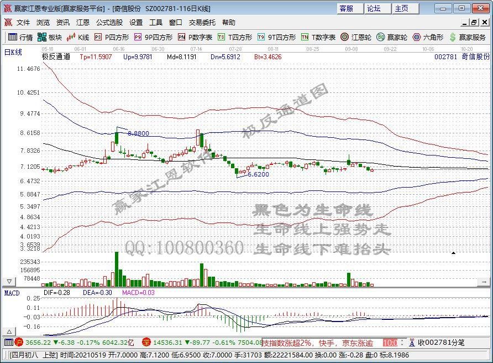This screenshot has width=493, height=363.
Task: Click the 002781 奇信股份 stock label
Action: 462,56
